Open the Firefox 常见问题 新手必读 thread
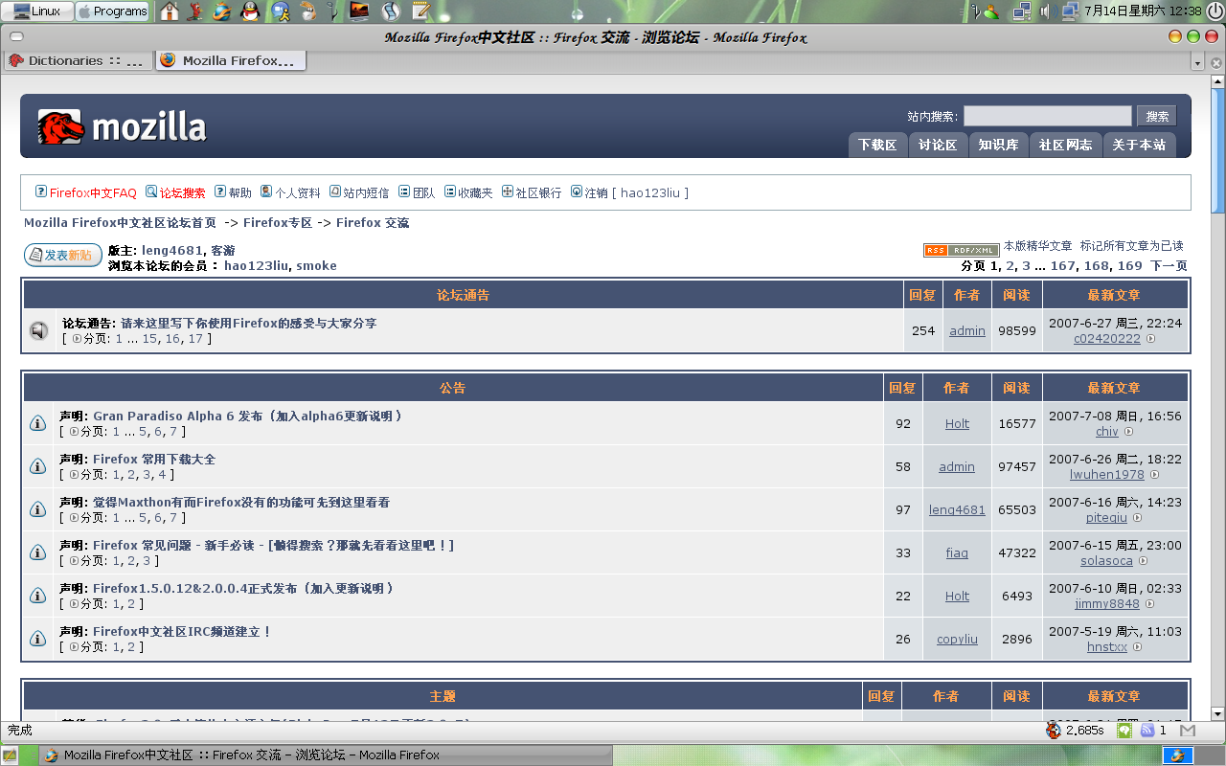Screen dimensions: 1226x766 [273, 545]
